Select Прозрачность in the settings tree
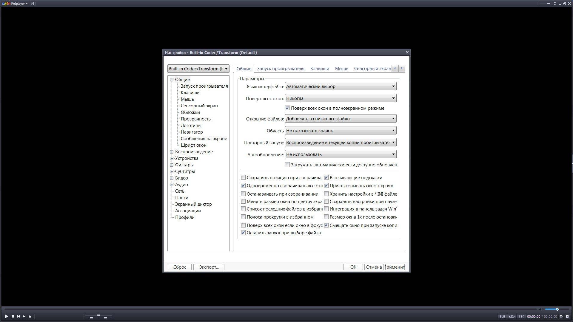The height and width of the screenshot is (322, 573). coord(195,119)
